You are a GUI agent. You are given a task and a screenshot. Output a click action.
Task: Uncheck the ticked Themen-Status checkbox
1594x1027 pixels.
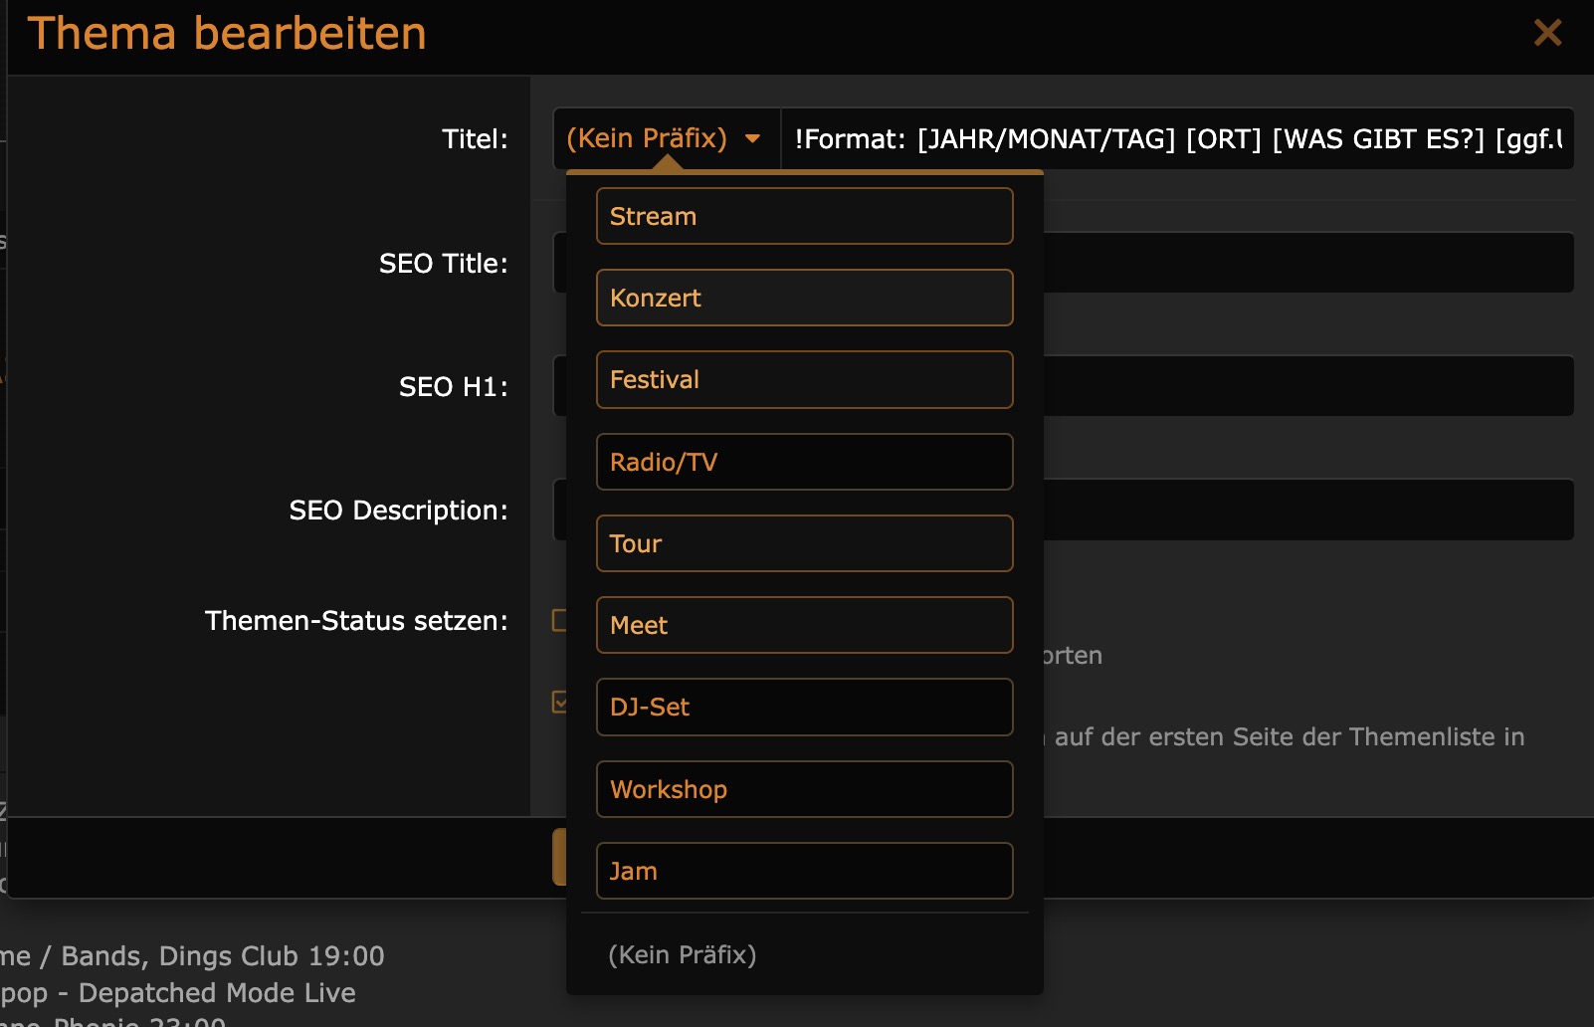(x=560, y=703)
